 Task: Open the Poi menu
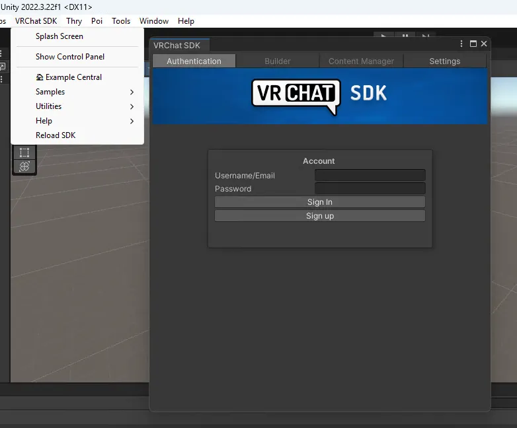[x=97, y=21]
